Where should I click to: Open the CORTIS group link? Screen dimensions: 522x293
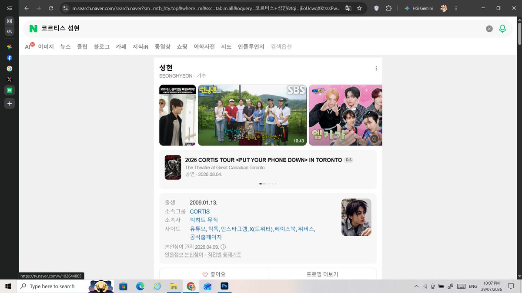200,211
